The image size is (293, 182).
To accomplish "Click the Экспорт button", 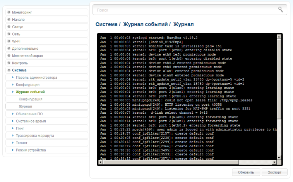I will click(274, 172).
